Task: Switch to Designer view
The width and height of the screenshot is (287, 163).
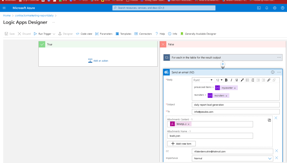Action: pyautogui.click(x=66, y=34)
